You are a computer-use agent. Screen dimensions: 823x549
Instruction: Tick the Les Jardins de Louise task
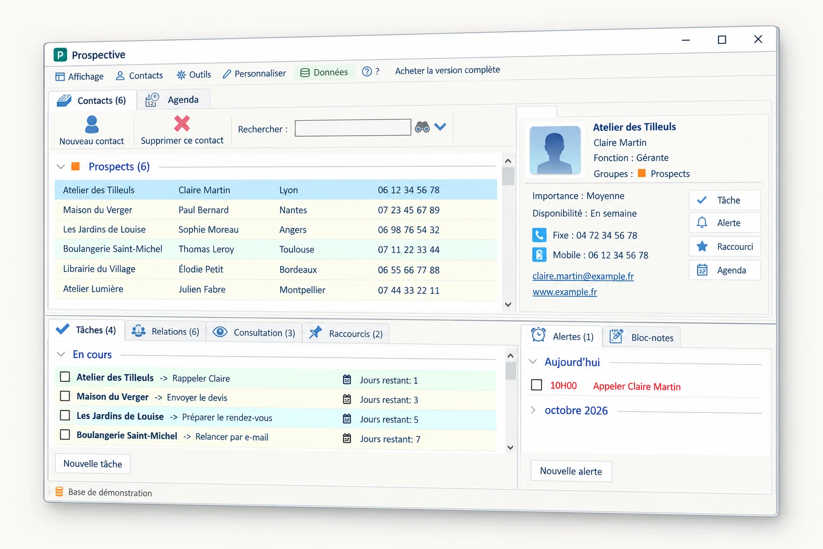[65, 416]
